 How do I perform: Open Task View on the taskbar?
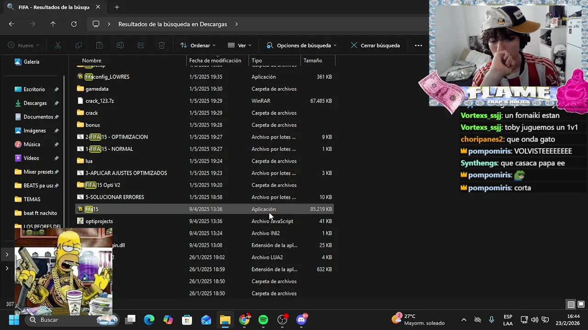click(x=130, y=319)
